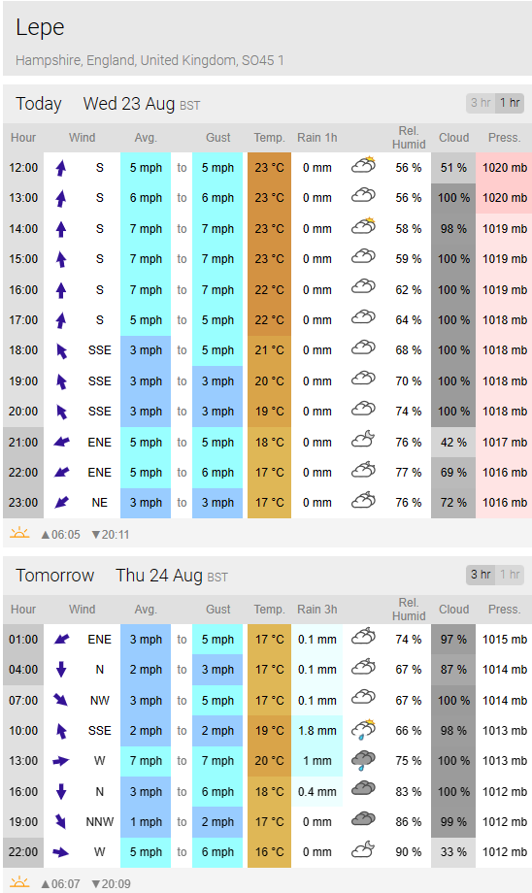Click the 21:00 cloudy night moon icon

(x=363, y=440)
